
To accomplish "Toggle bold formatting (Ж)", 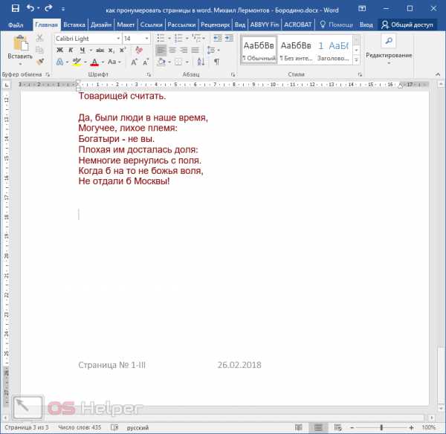I will click(x=59, y=51).
